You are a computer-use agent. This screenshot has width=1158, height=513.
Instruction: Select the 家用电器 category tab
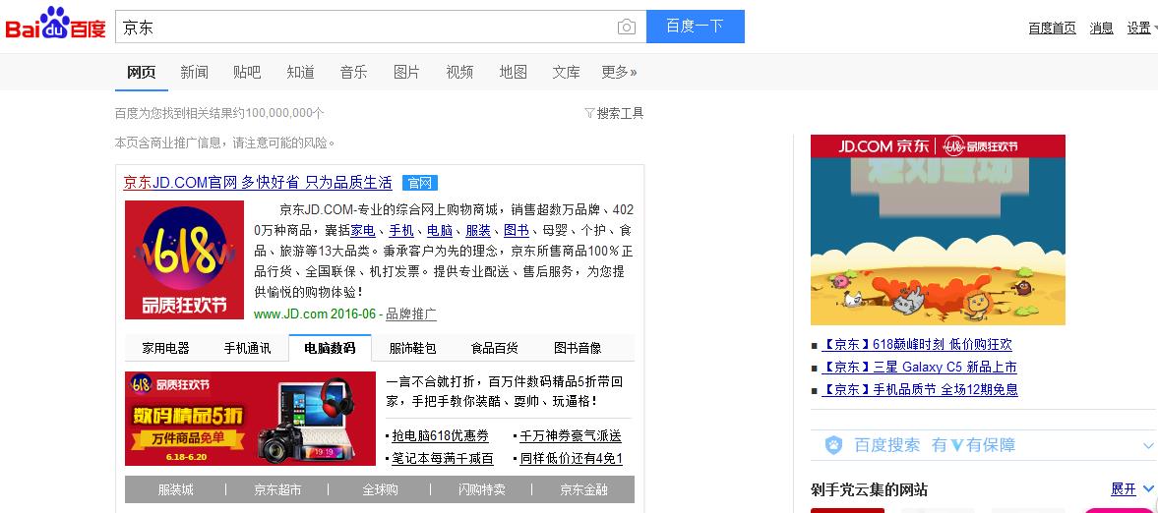(x=165, y=349)
